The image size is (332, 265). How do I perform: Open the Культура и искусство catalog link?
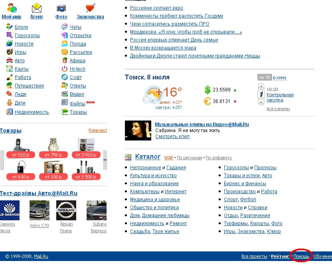point(153,176)
